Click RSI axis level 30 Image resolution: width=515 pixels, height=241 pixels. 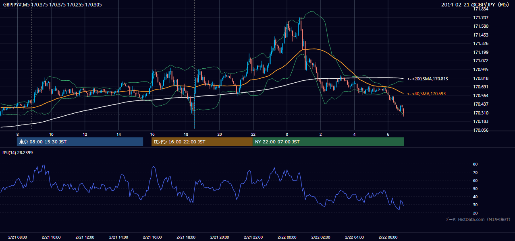click(475, 205)
